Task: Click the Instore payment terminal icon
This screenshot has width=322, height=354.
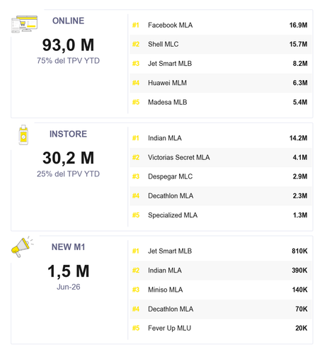Action: 23,135
